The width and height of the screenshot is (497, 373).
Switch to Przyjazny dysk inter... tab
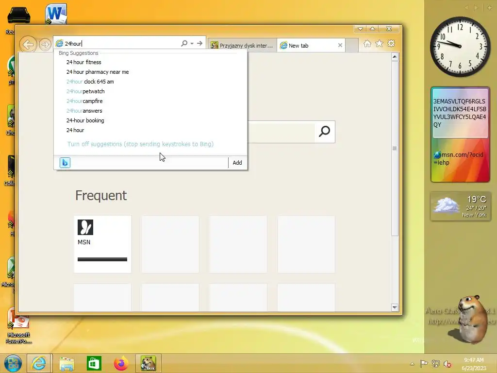pos(242,45)
